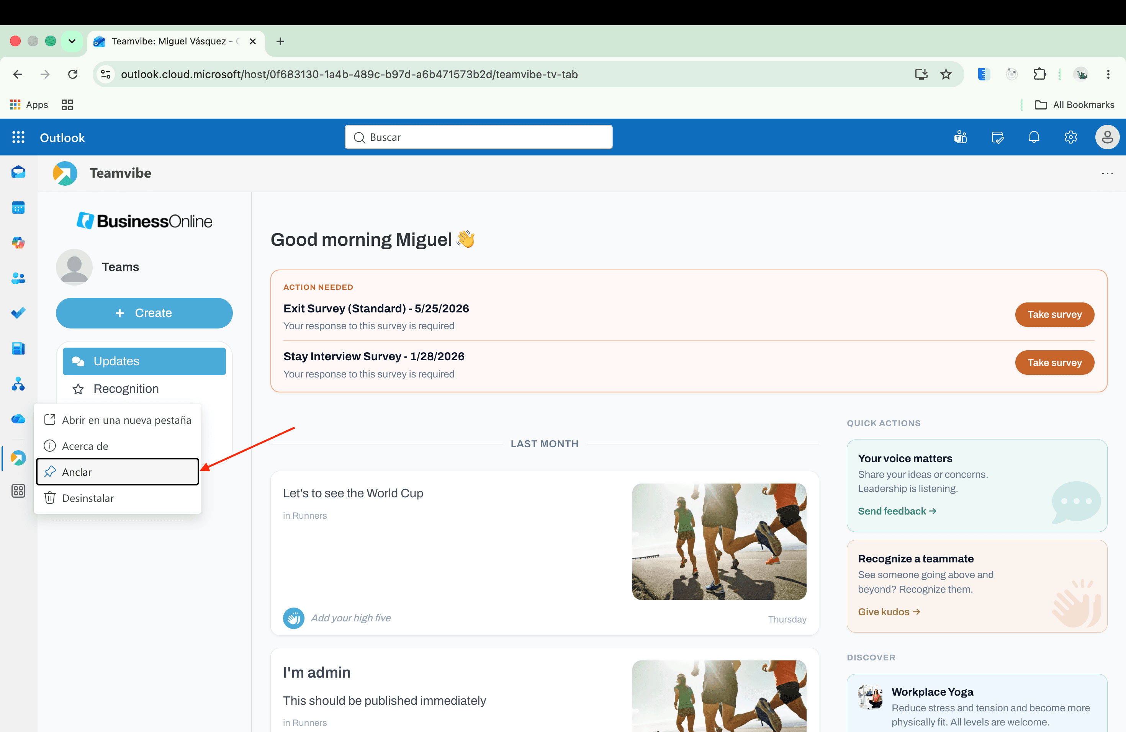Image resolution: width=1126 pixels, height=732 pixels.
Task: Click the Send feedback link
Action: tap(897, 511)
